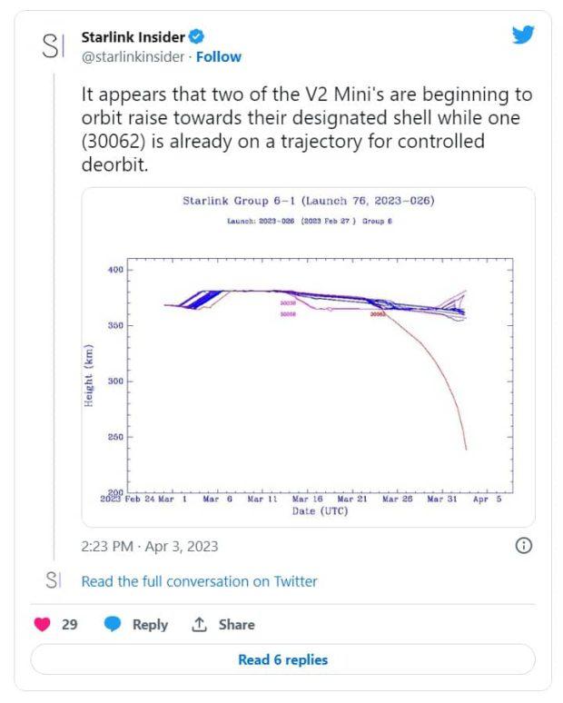The height and width of the screenshot is (703, 563).
Task: Read the full conversation on Twitter
Action: pos(200,581)
